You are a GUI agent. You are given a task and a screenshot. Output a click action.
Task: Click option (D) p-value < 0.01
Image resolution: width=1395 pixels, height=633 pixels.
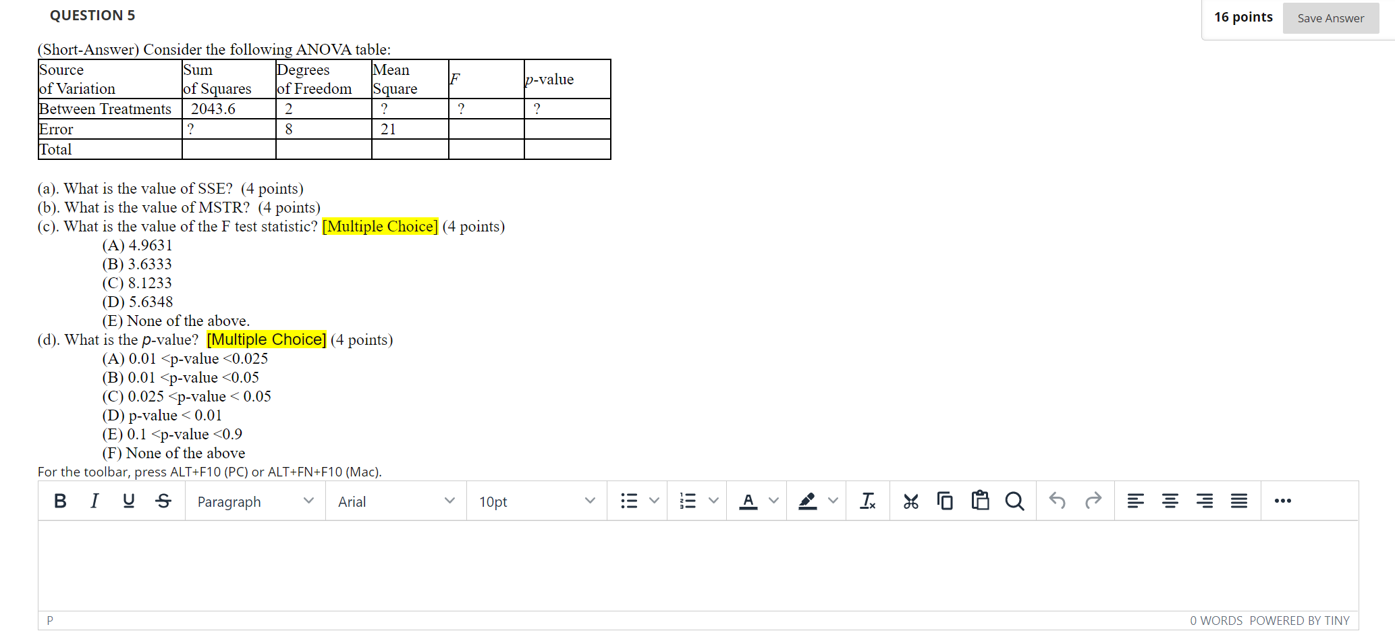tap(162, 415)
